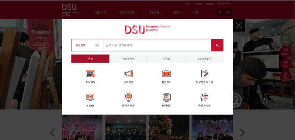Click the DSU Dongseo University popup logo

pyautogui.click(x=147, y=30)
